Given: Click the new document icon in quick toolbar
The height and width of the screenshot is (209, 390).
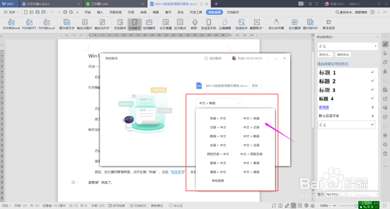Looking at the screenshot, I should [x=26, y=12].
